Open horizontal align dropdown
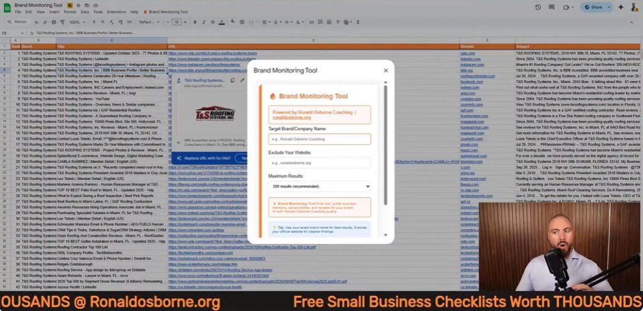 (267, 22)
